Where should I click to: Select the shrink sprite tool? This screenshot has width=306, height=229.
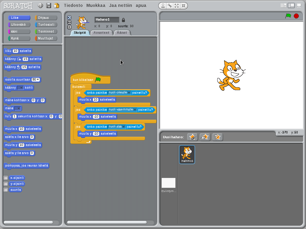click(183, 6)
